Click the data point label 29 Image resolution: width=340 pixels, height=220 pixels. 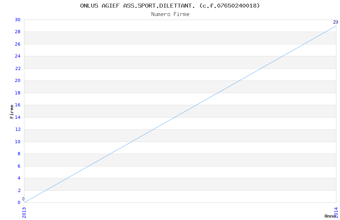[x=336, y=22]
